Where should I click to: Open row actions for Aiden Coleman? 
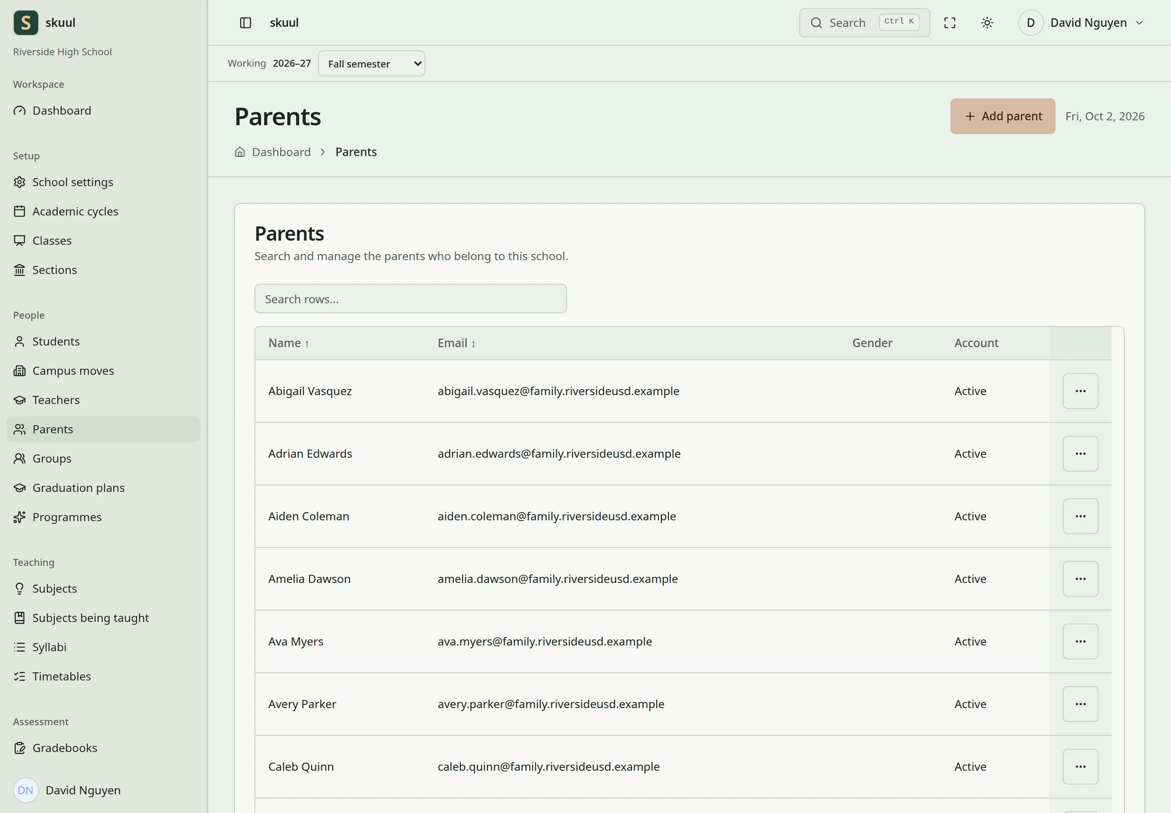[1080, 517]
